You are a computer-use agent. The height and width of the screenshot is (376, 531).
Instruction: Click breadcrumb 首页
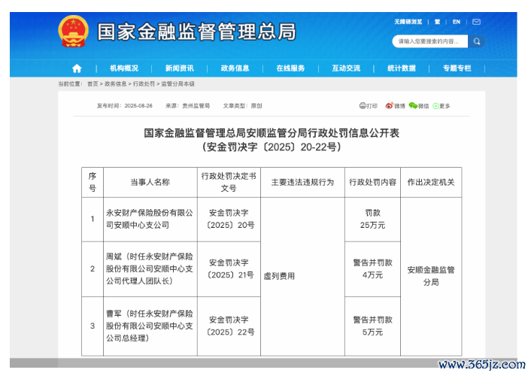tap(93, 83)
